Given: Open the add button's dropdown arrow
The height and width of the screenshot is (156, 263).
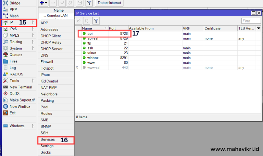Looking at the screenshot, I should click(46, 3).
